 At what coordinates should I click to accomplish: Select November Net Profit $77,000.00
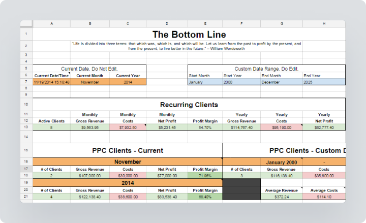pos(167,176)
